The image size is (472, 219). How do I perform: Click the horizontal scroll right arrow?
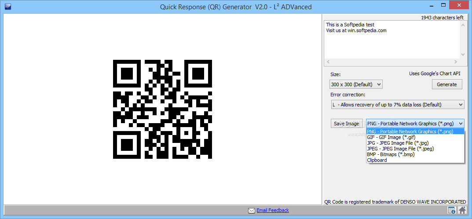[456, 62]
